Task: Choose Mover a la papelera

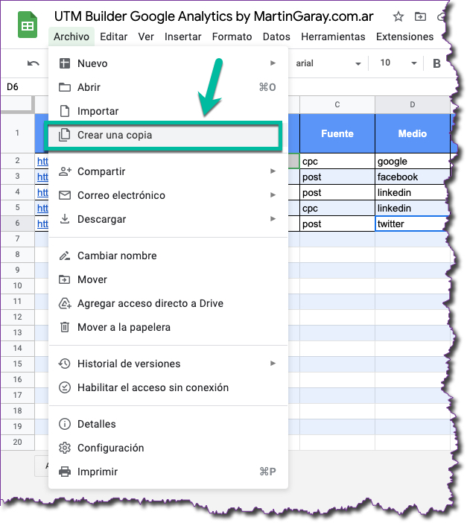Action: pos(168,327)
